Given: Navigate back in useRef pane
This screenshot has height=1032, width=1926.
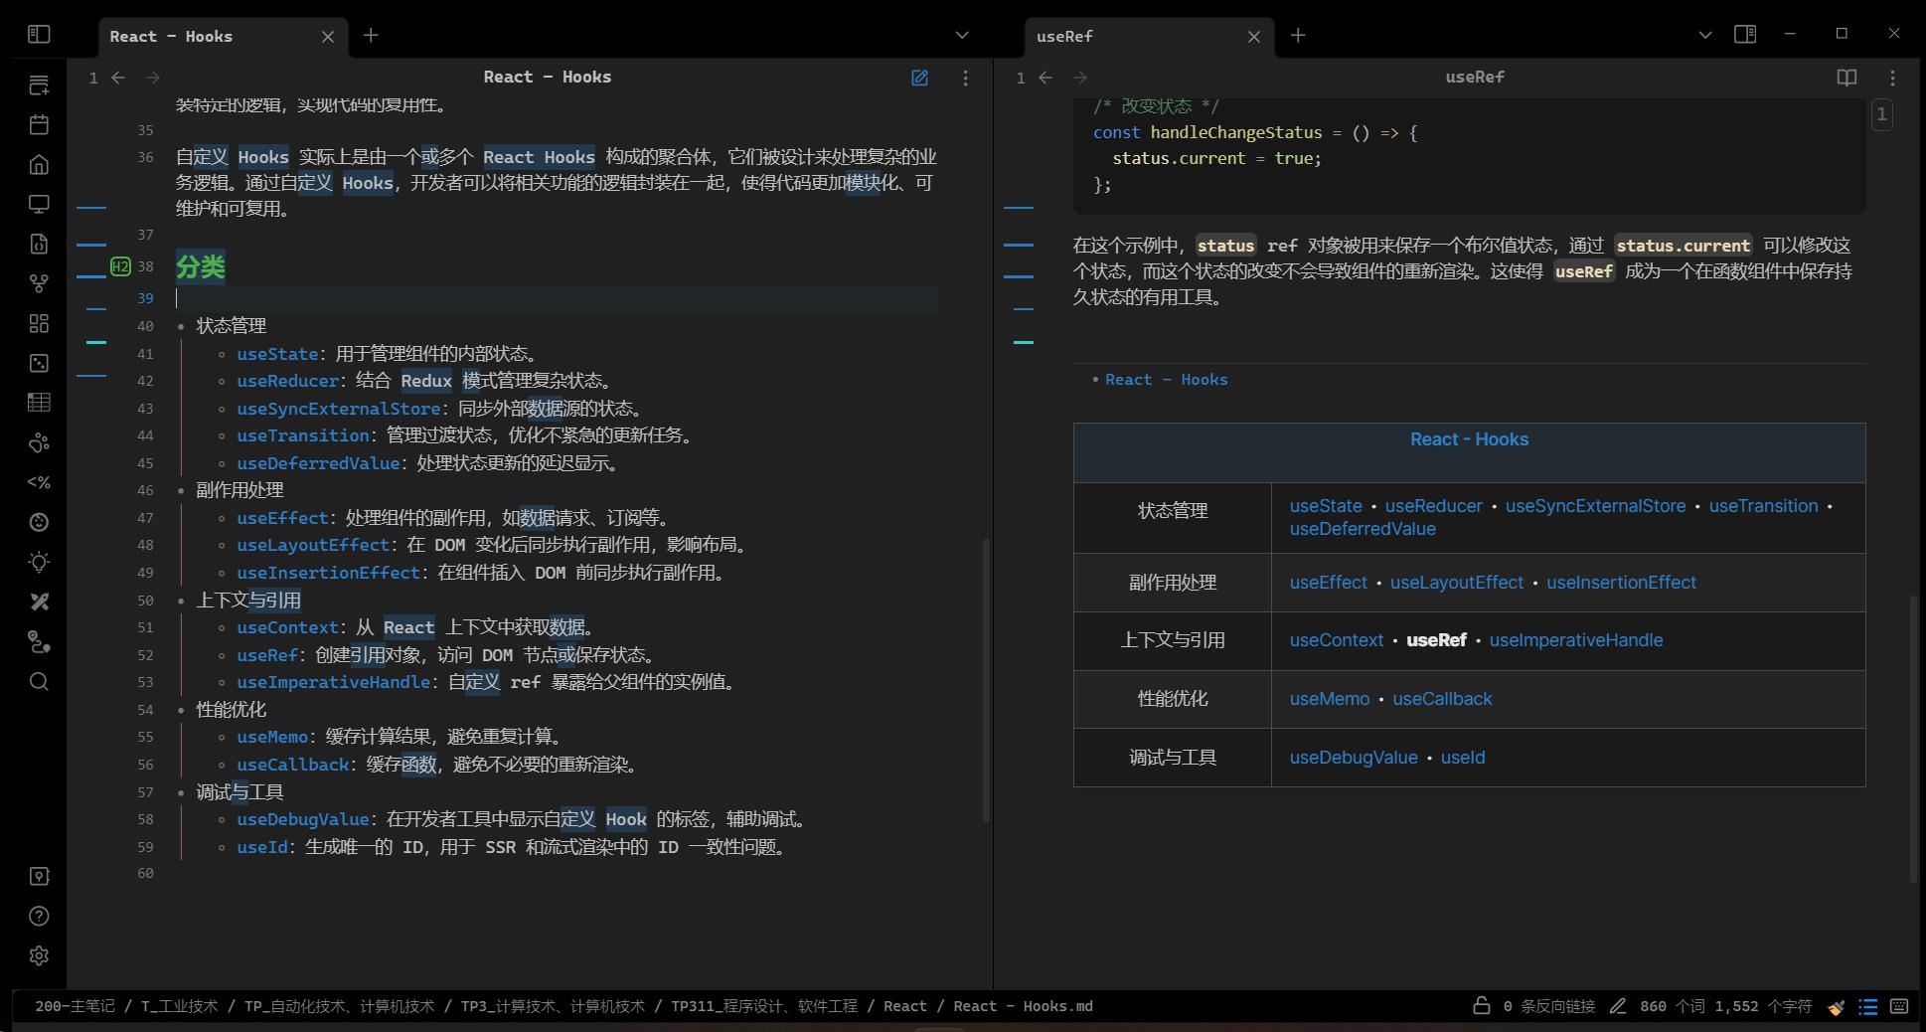Looking at the screenshot, I should pyautogui.click(x=1045, y=78).
